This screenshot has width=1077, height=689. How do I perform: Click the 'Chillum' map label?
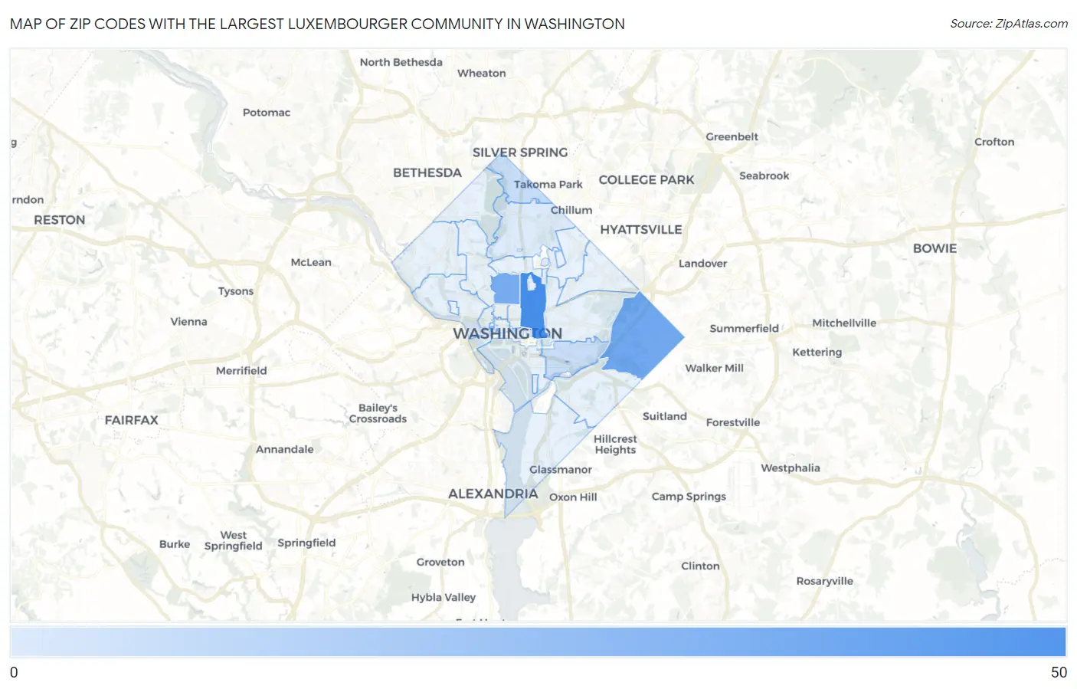(571, 210)
